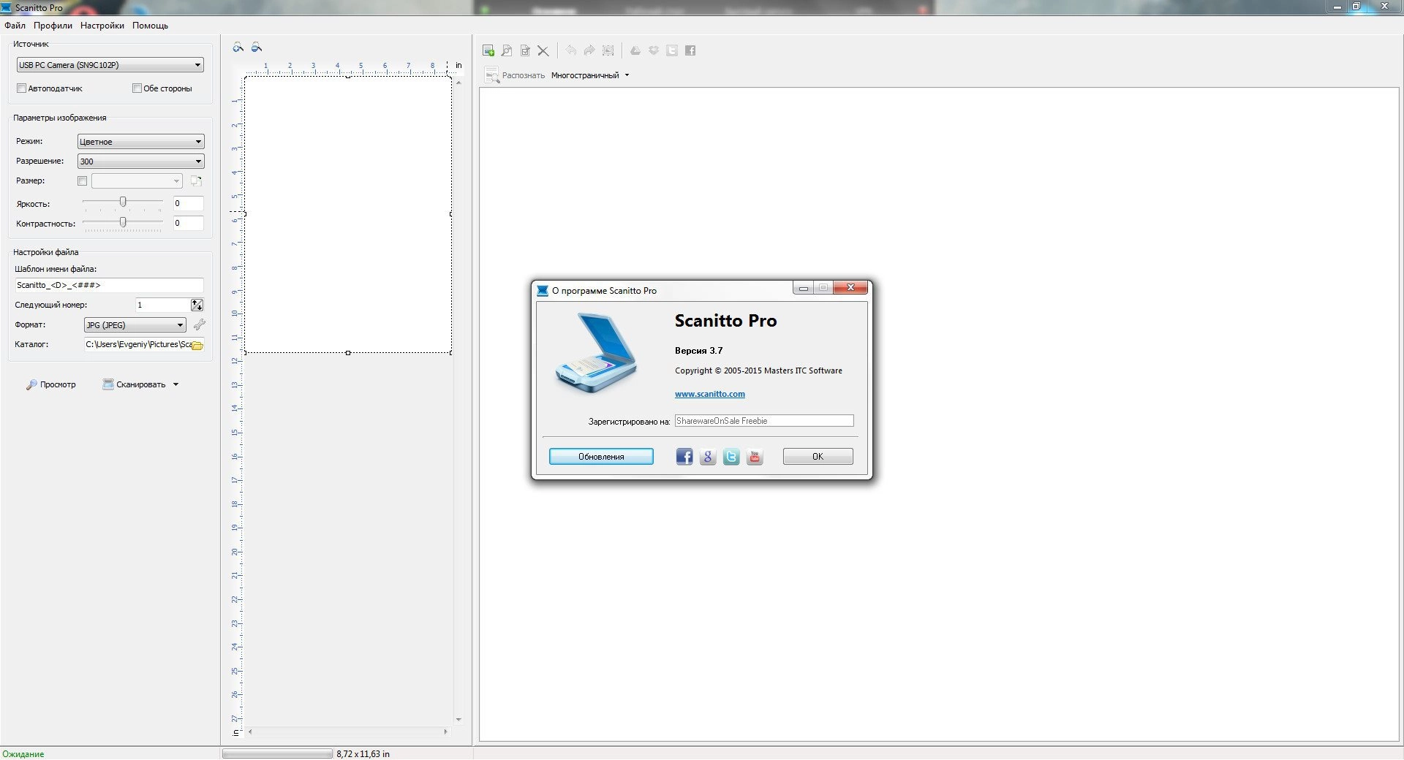Click the YouTube icon in the About dialog
The height and width of the screenshot is (760, 1404).
point(755,457)
